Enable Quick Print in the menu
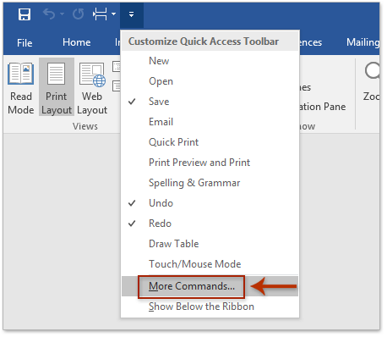Viewport: 387px width, 337px height. pos(210,142)
